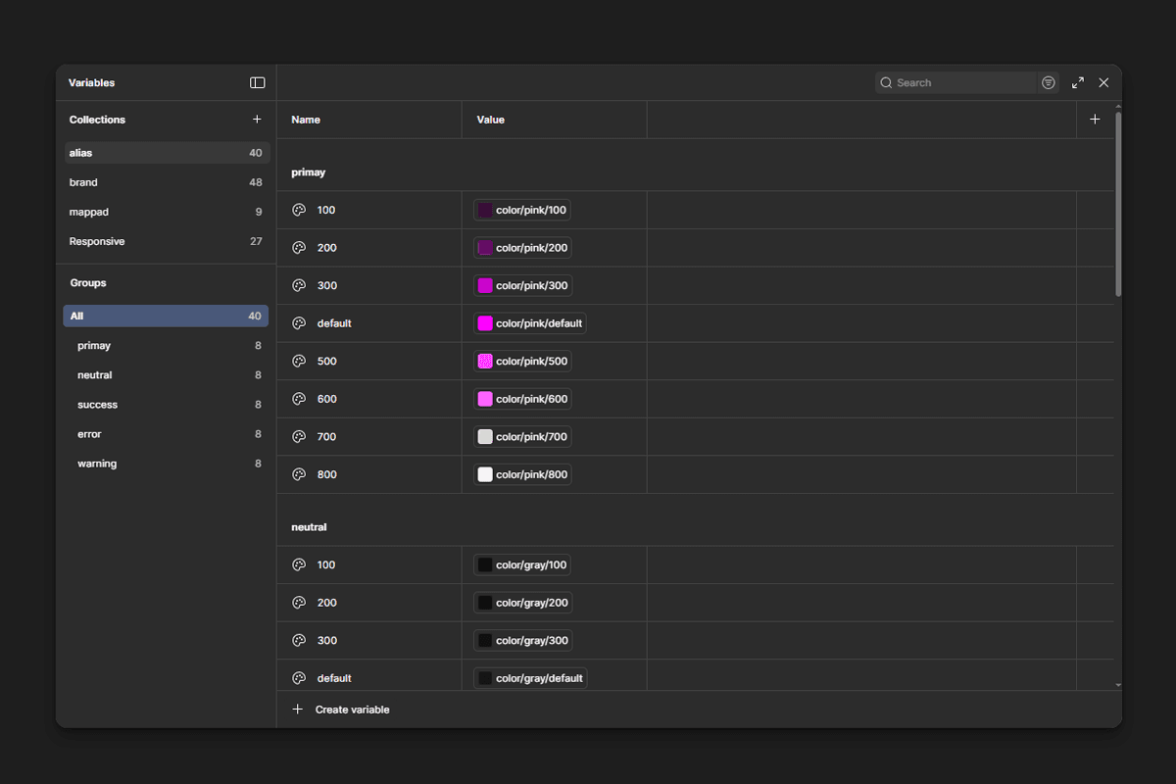
Task: Add a new mode column with plus icon
Action: (x=1095, y=120)
